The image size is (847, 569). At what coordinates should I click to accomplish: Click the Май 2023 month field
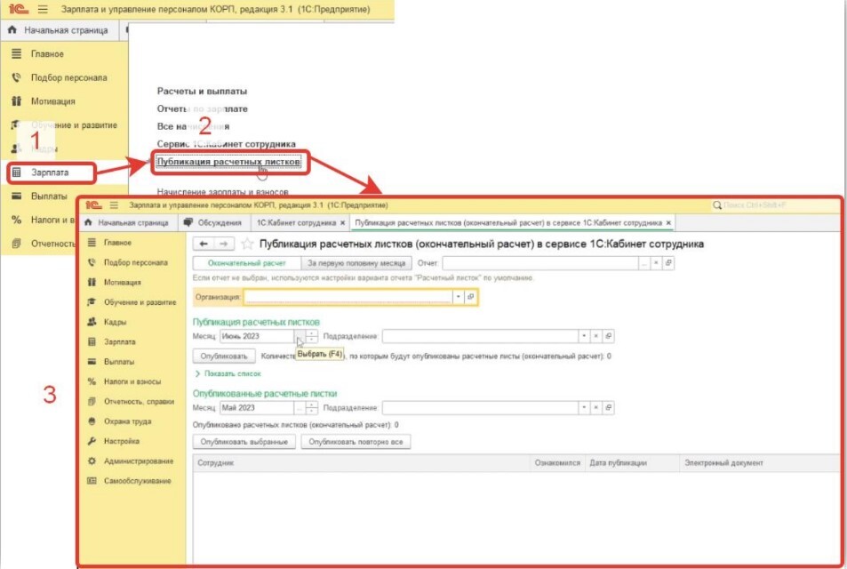click(257, 408)
